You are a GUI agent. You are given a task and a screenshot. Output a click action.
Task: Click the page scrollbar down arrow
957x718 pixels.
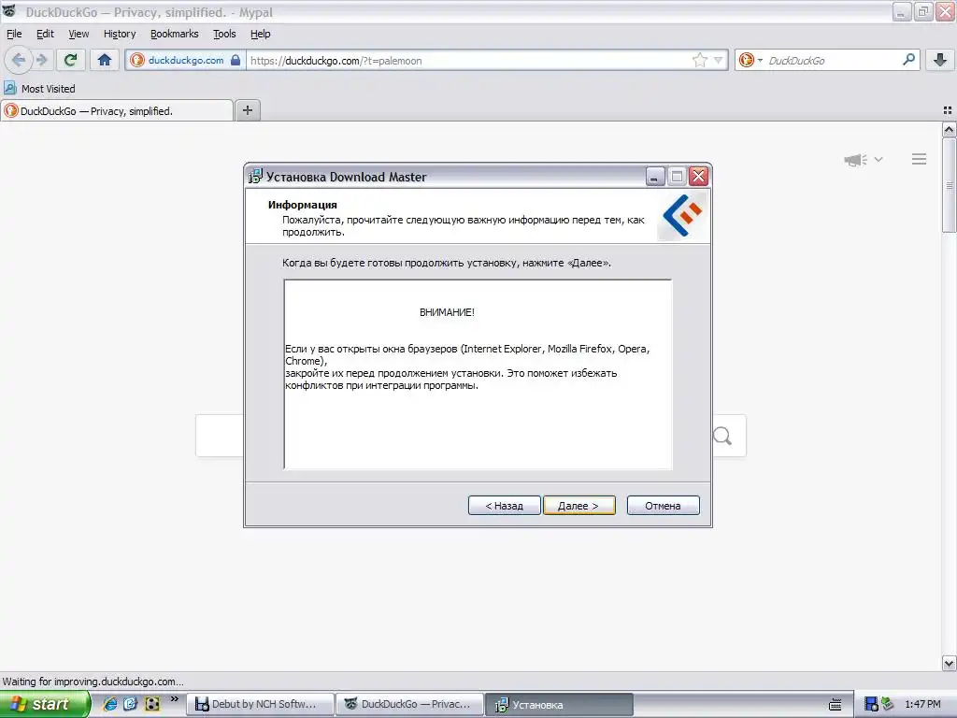click(x=949, y=663)
